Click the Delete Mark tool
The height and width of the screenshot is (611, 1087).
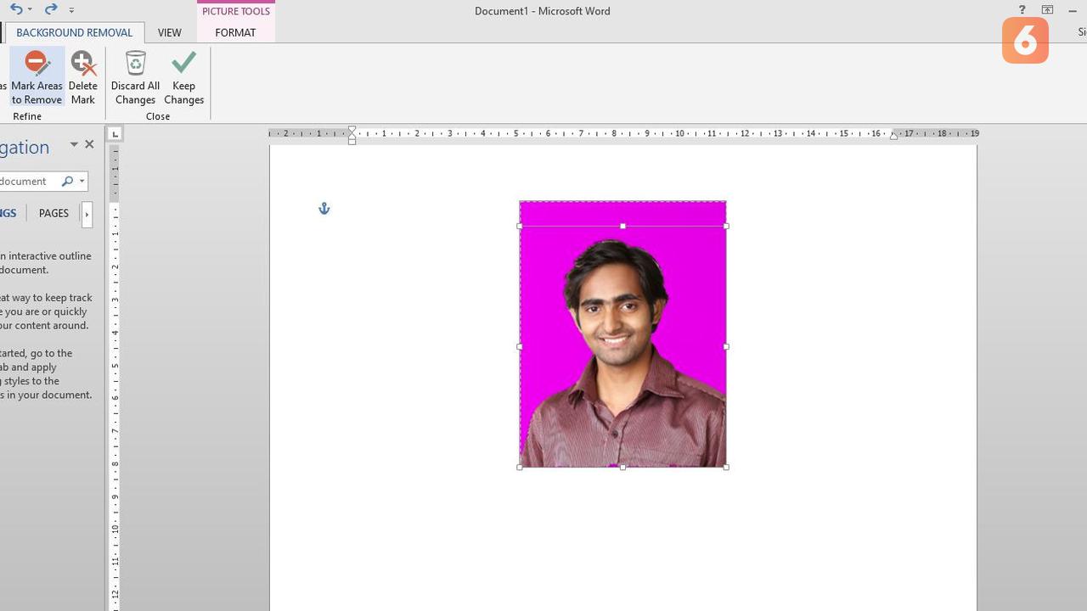pos(83,76)
